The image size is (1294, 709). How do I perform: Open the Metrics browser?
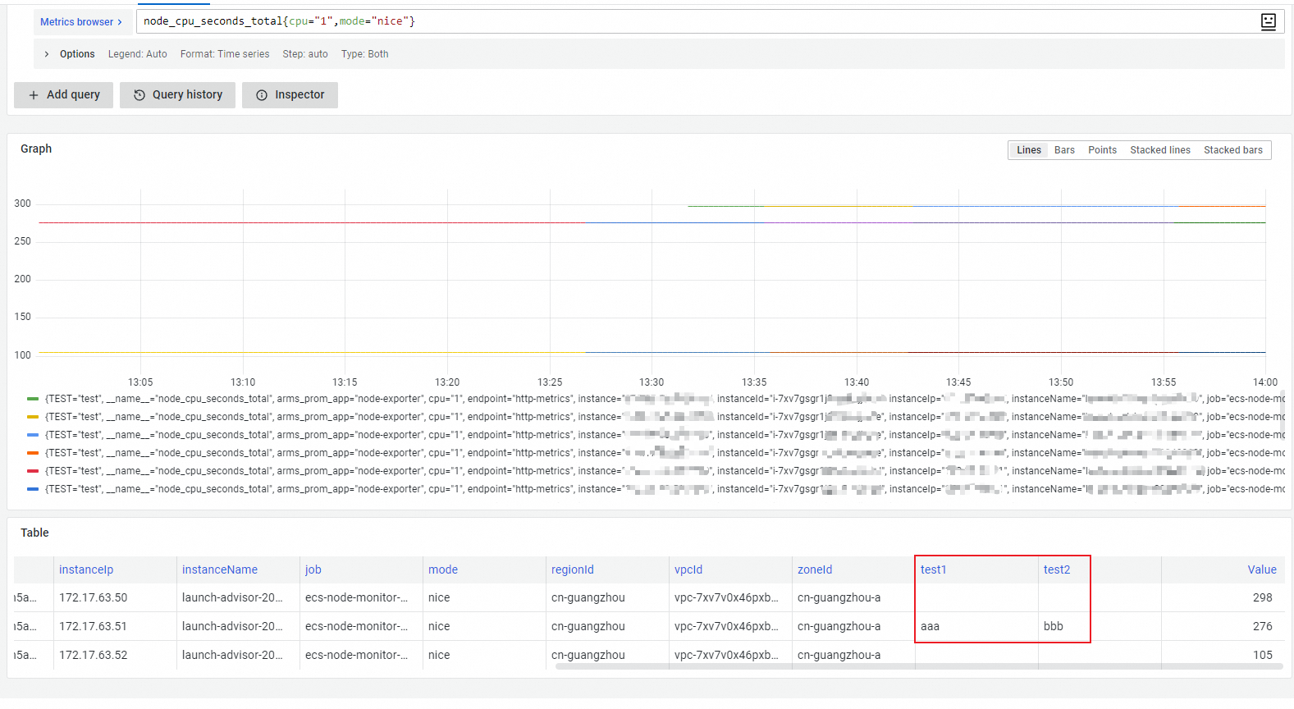tap(81, 22)
